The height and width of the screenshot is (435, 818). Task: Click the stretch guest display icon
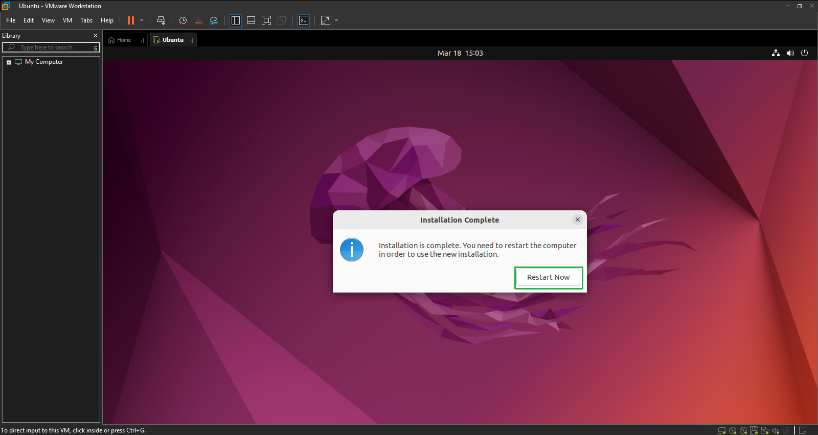coord(326,20)
